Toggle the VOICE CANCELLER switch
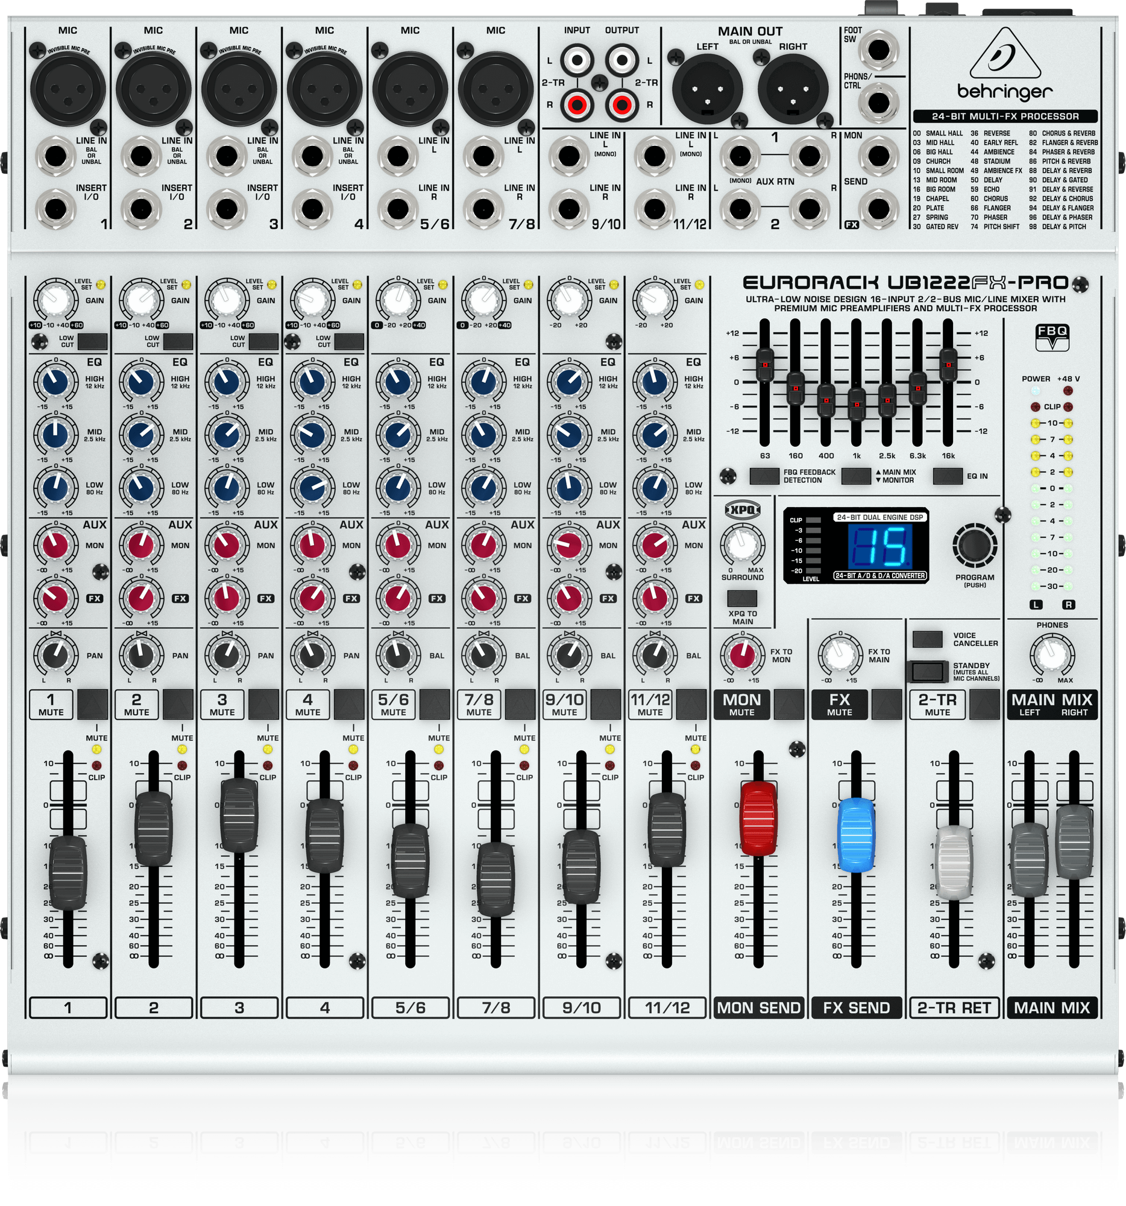1126x1206 pixels. click(x=928, y=639)
